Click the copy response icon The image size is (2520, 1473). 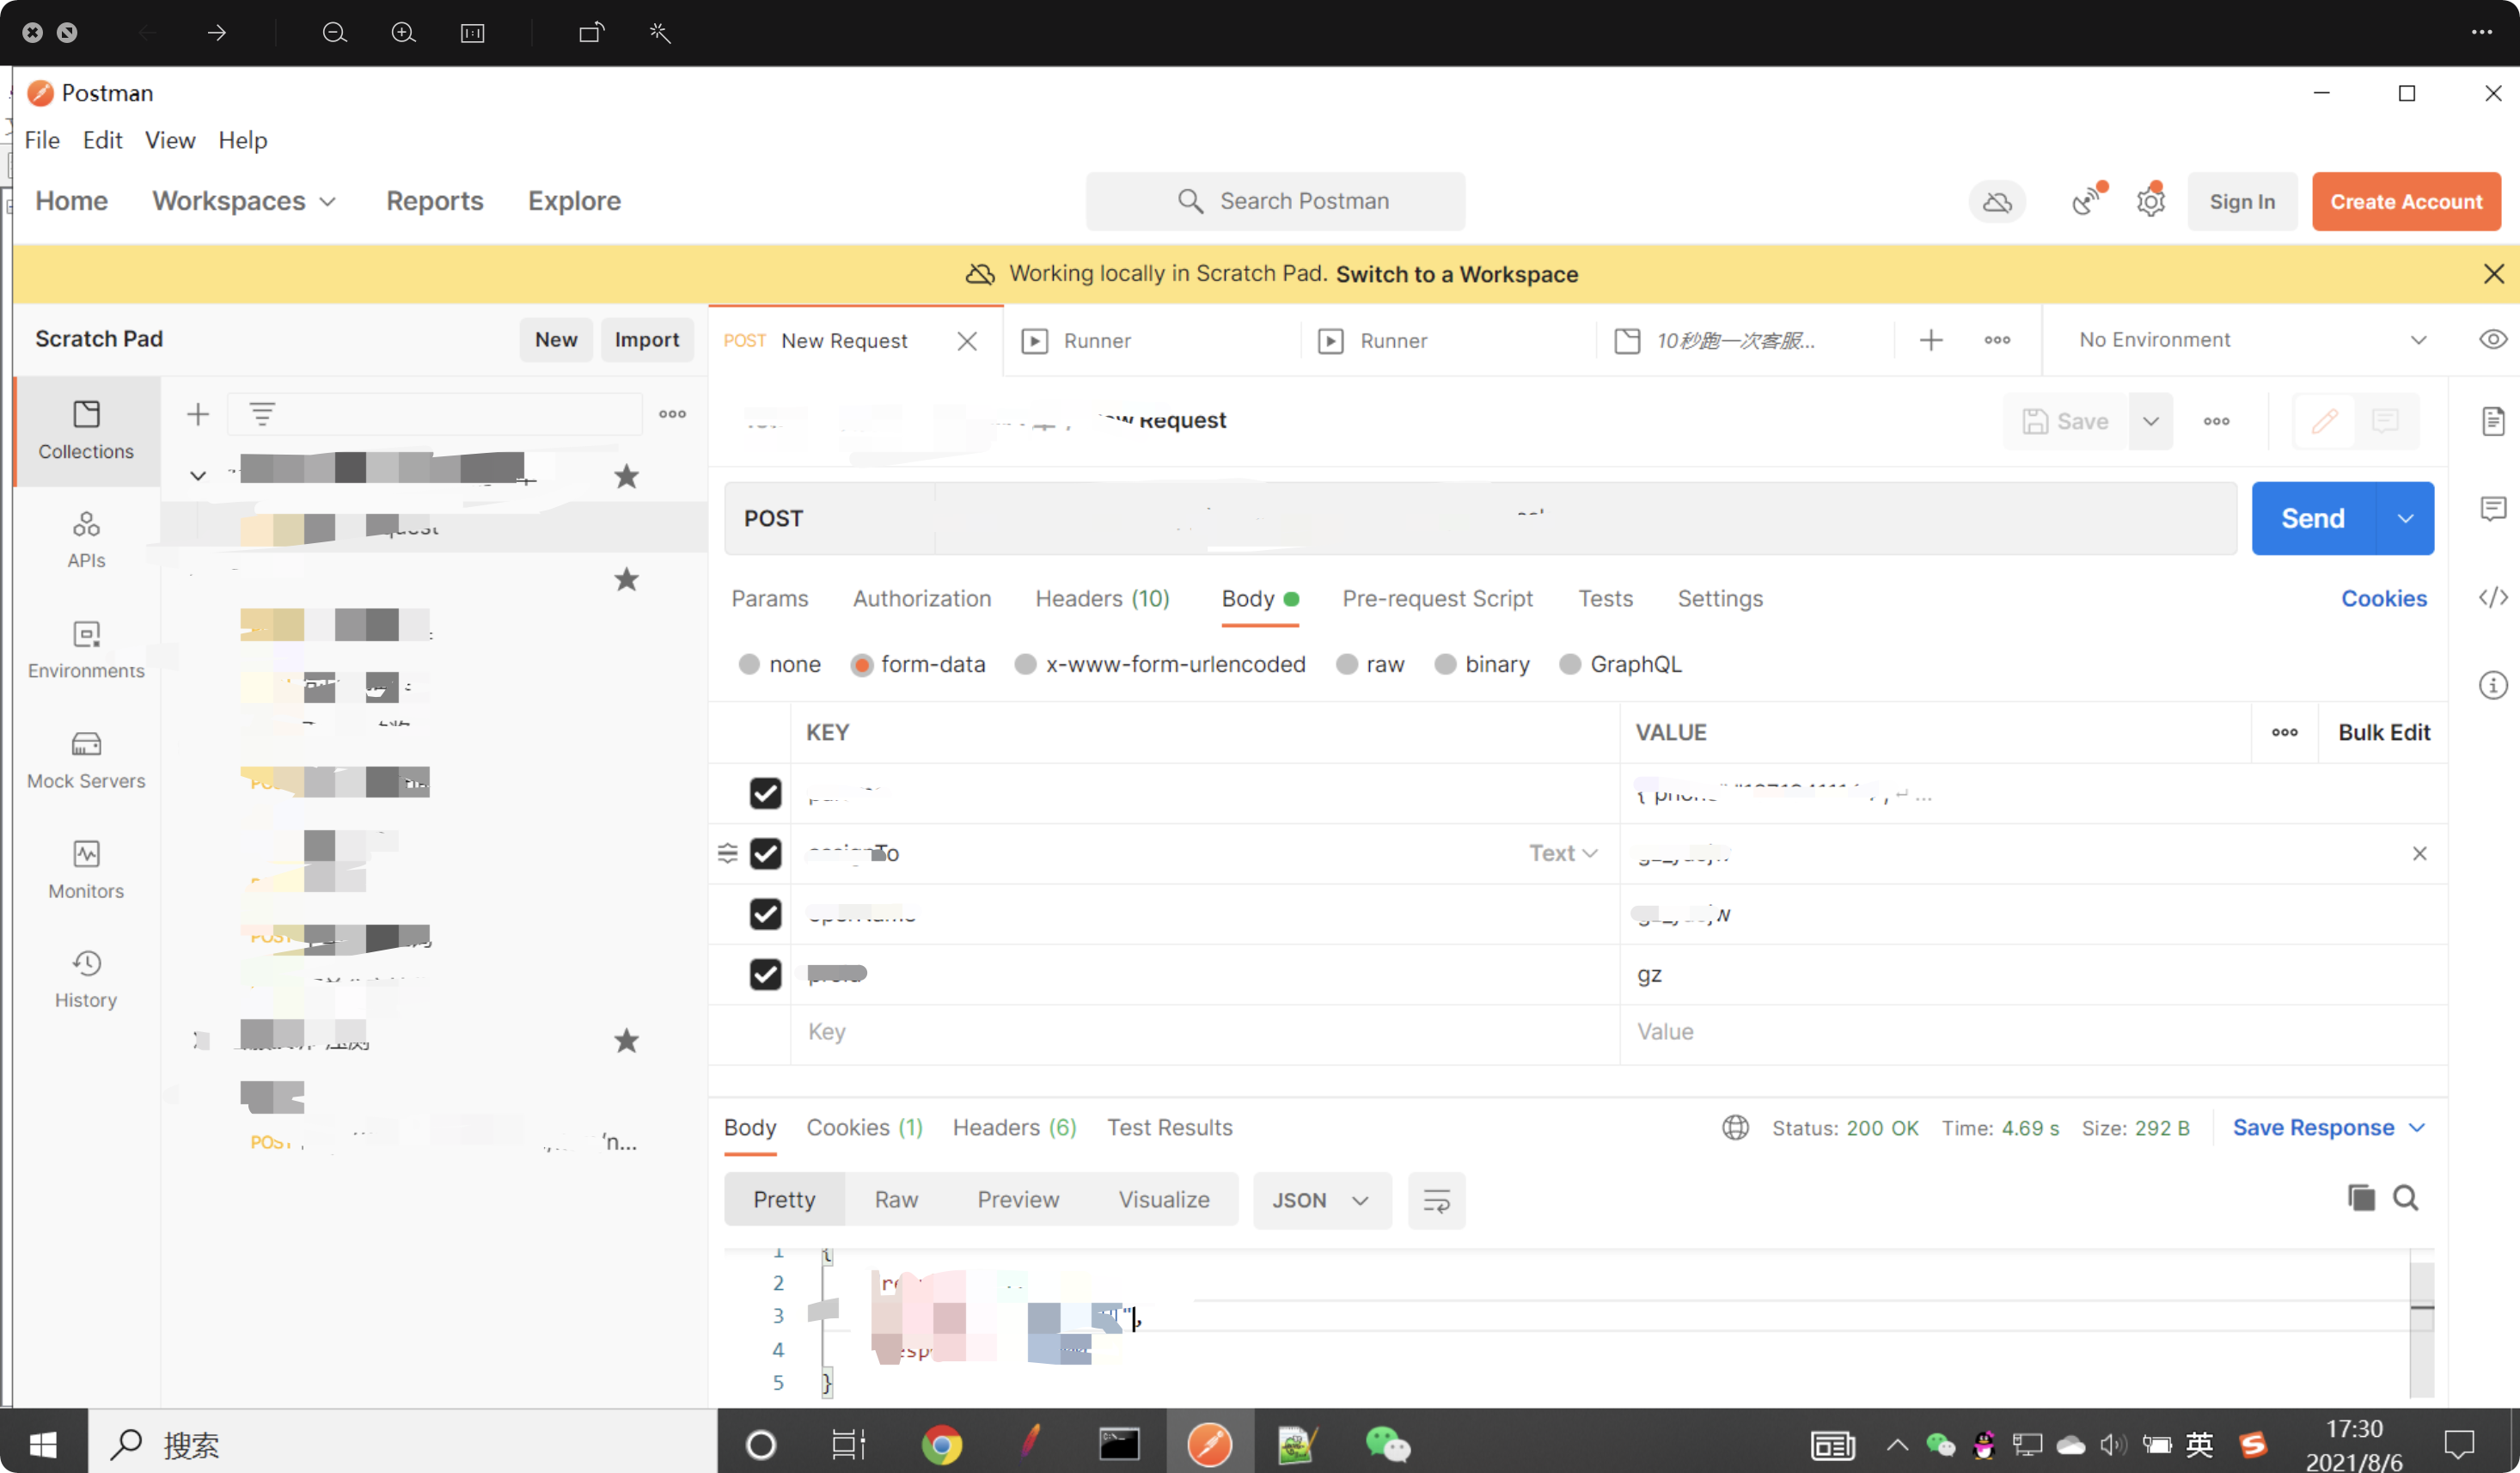coord(2361,1198)
